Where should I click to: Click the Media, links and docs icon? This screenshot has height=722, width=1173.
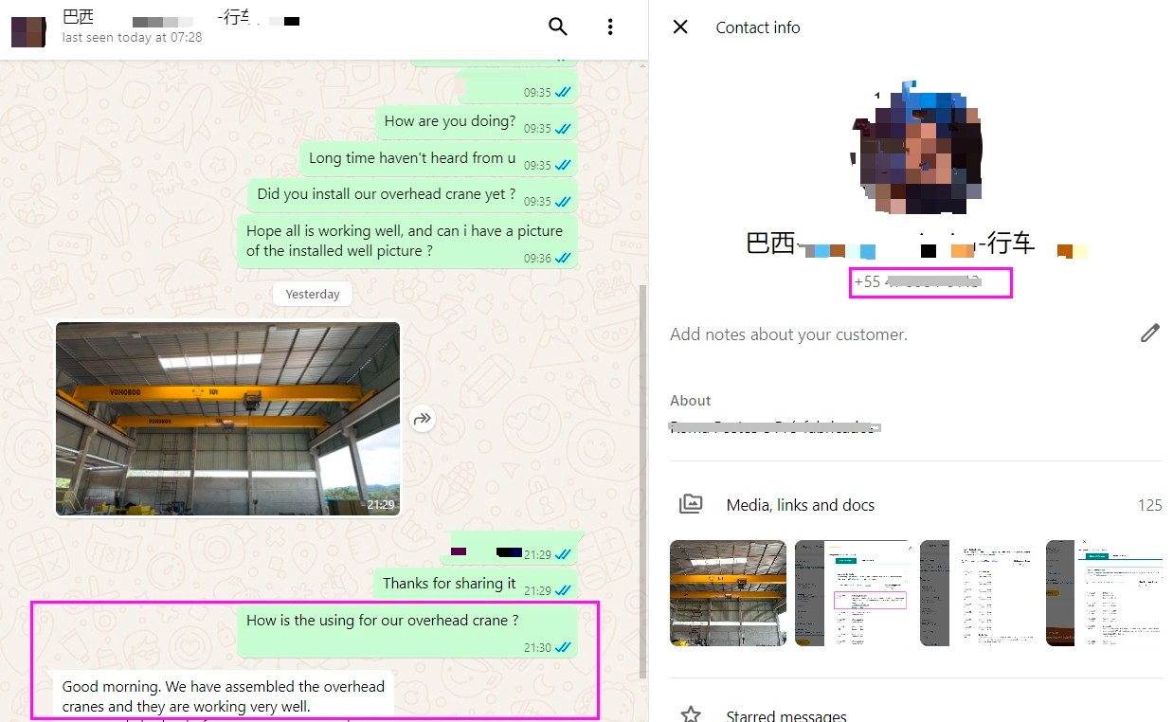pyautogui.click(x=691, y=505)
